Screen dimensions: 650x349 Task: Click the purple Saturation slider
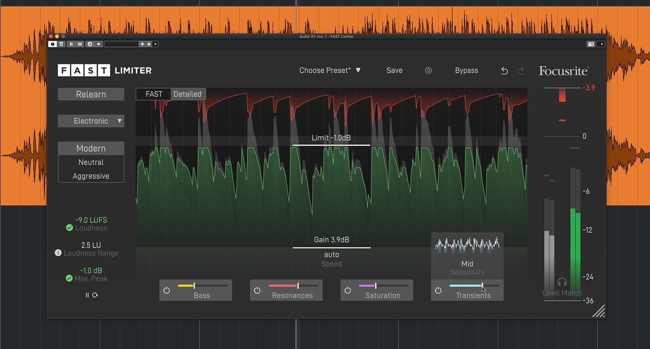coord(384,285)
